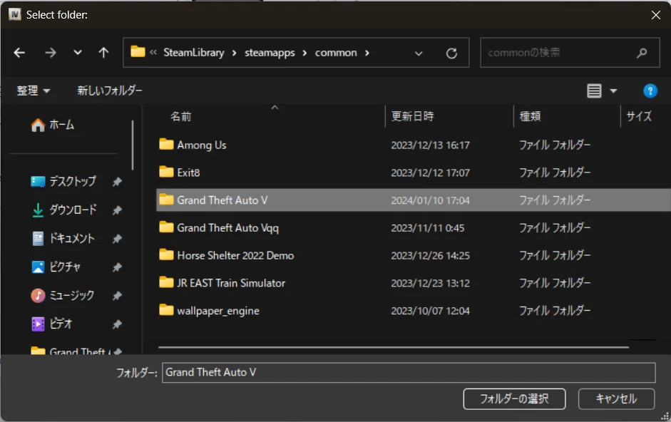The width and height of the screenshot is (671, 422).
Task: Click the magnifier search icon
Action: click(642, 53)
